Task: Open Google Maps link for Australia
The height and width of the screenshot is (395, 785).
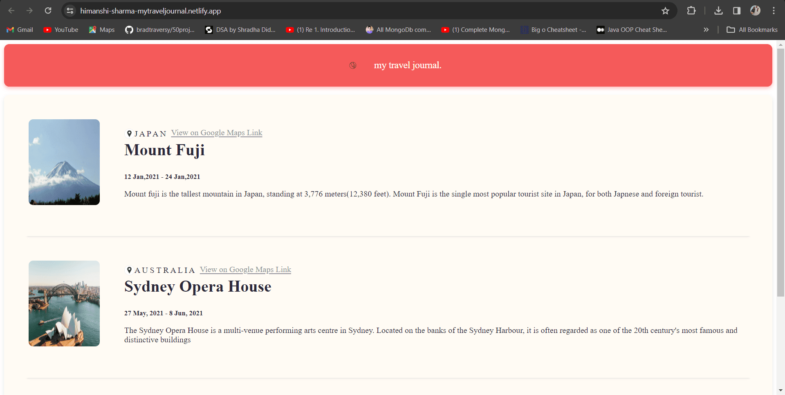Action: (245, 270)
